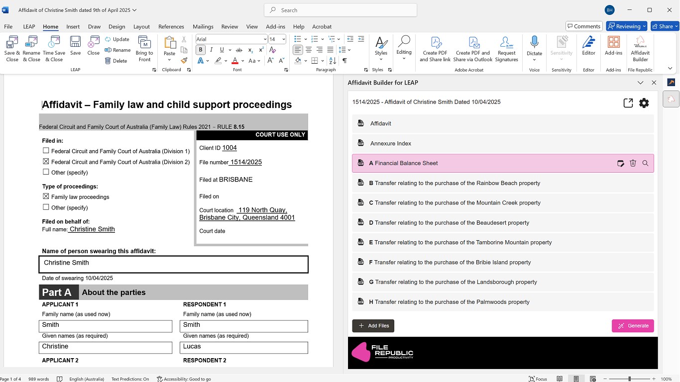The image size is (680, 382).
Task: Expand the Dictate options dropdown
Action: (x=534, y=60)
